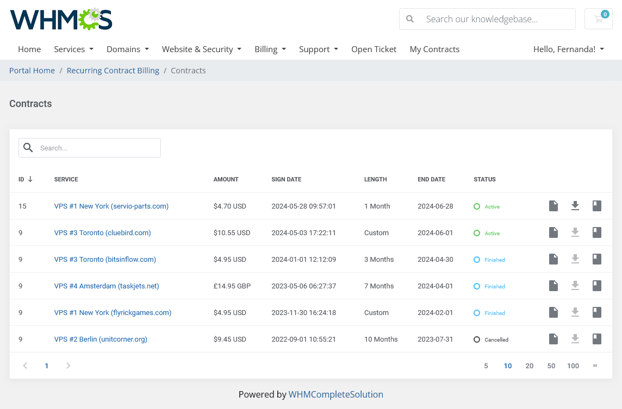Screen dimensions: 622x409
Task: Open My Contracts in the navigation bar
Action: coord(434,49)
